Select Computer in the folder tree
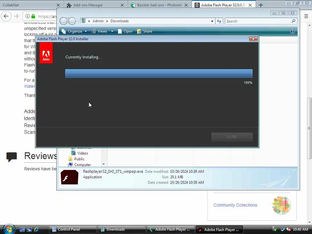 coord(80,165)
